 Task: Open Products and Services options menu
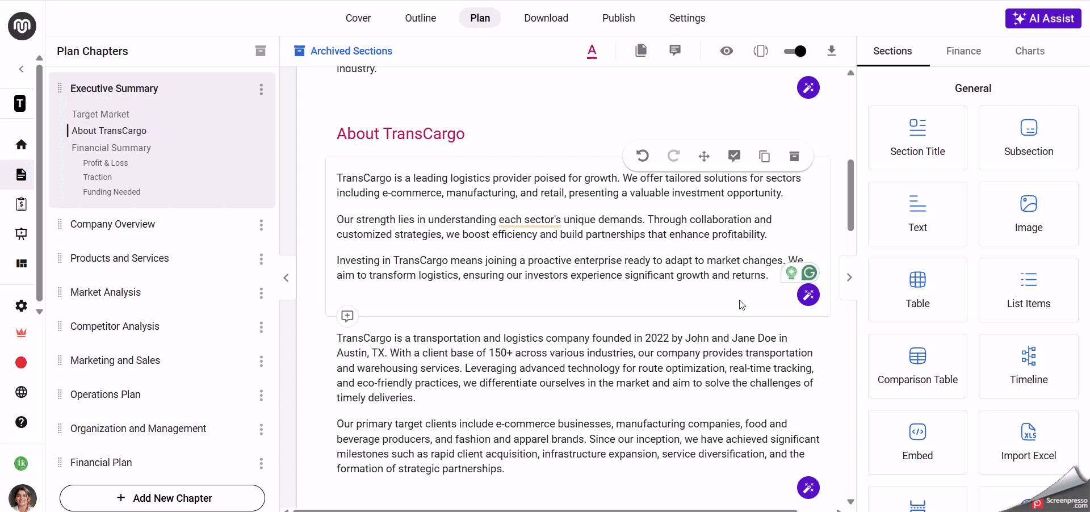click(x=261, y=259)
